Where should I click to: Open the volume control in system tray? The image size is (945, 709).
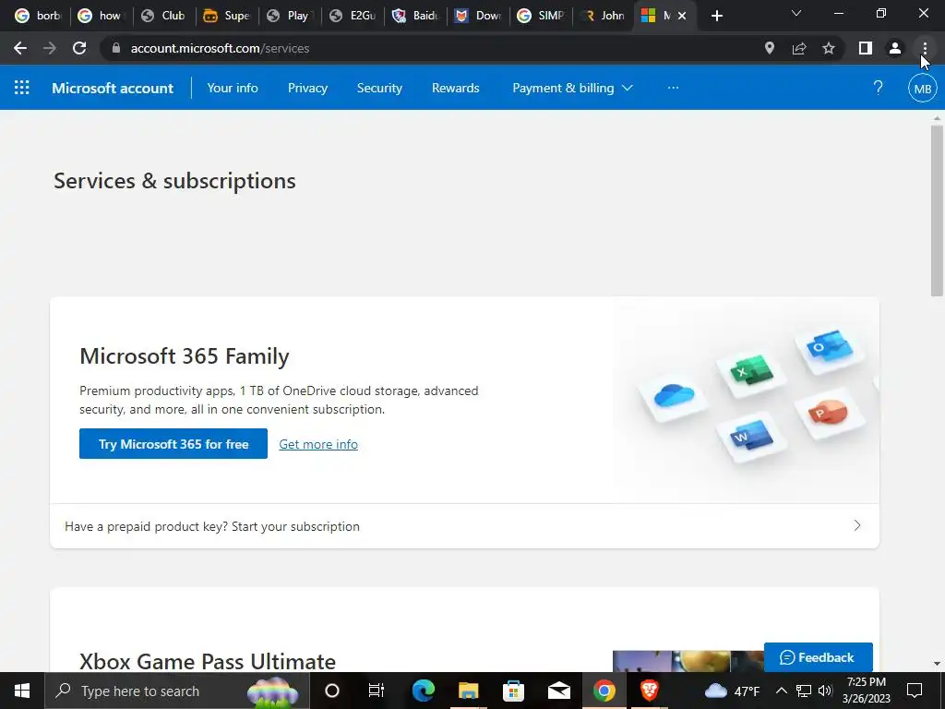tap(825, 691)
